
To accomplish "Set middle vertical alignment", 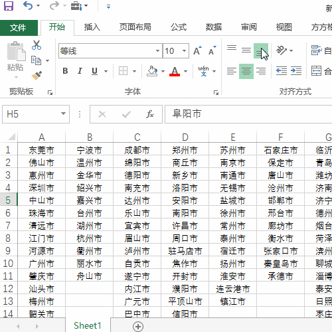I will 246,50.
